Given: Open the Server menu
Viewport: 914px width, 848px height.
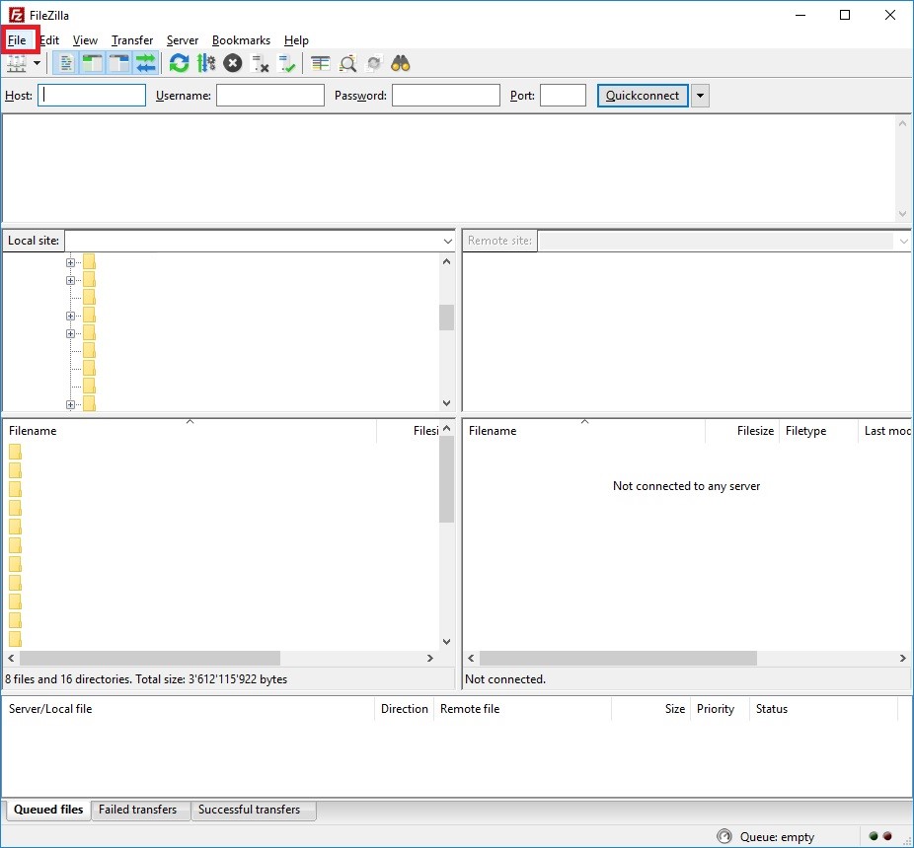Looking at the screenshot, I should 183,40.
